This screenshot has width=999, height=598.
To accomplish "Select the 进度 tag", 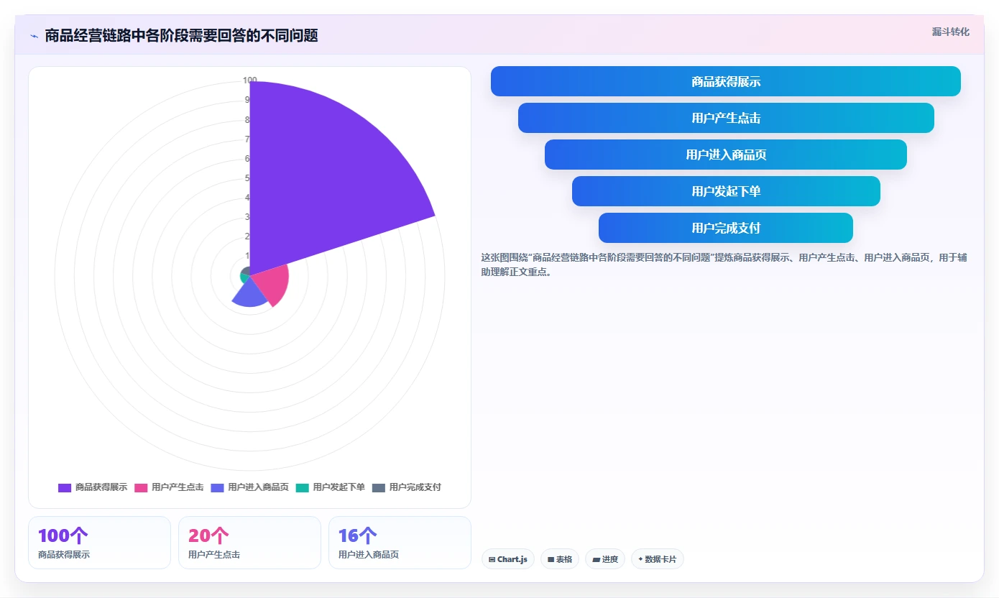I will pos(605,559).
